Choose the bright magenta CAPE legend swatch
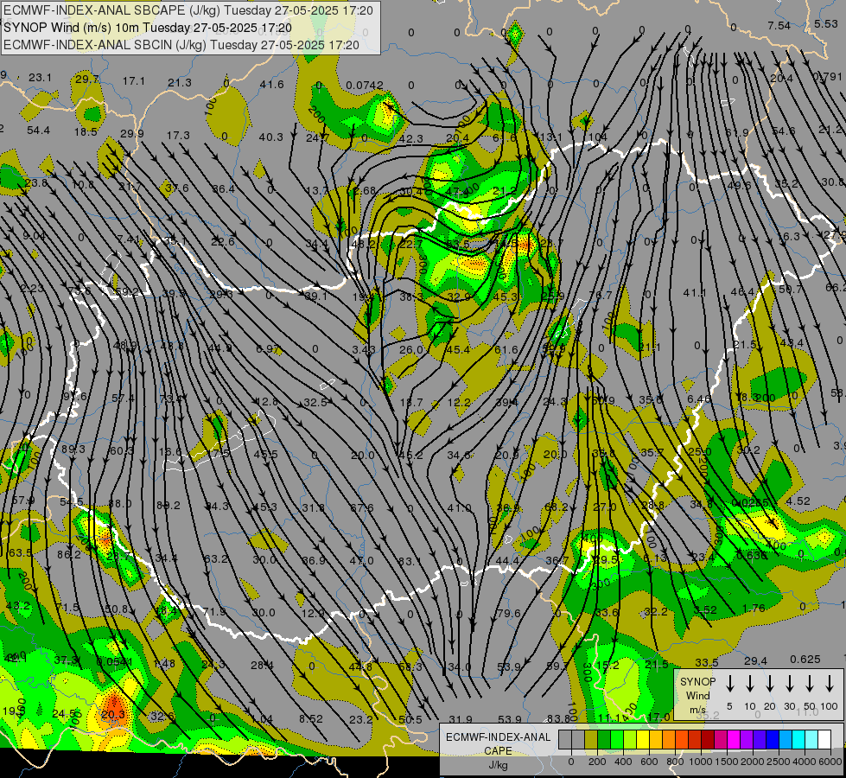 (x=735, y=739)
